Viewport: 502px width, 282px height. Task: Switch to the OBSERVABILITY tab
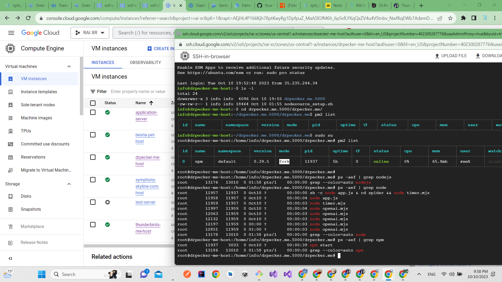point(145,62)
